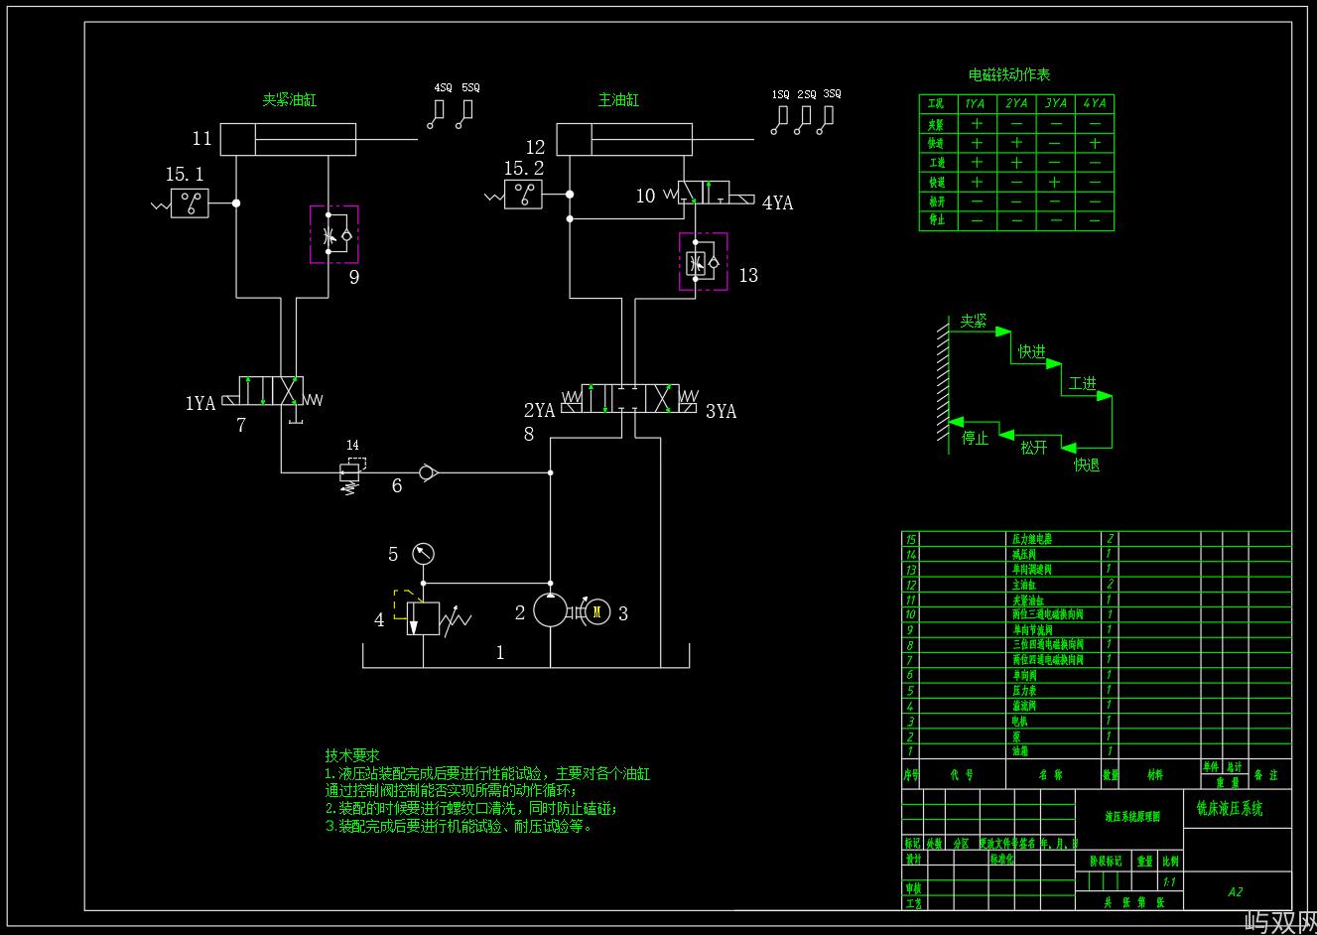
Task: Select the relief valve symbol labeled 4
Action: 423,618
